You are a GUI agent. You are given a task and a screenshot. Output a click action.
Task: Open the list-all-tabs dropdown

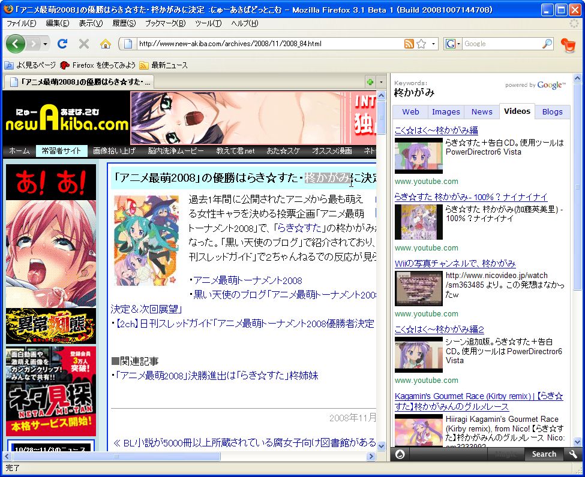click(x=381, y=82)
